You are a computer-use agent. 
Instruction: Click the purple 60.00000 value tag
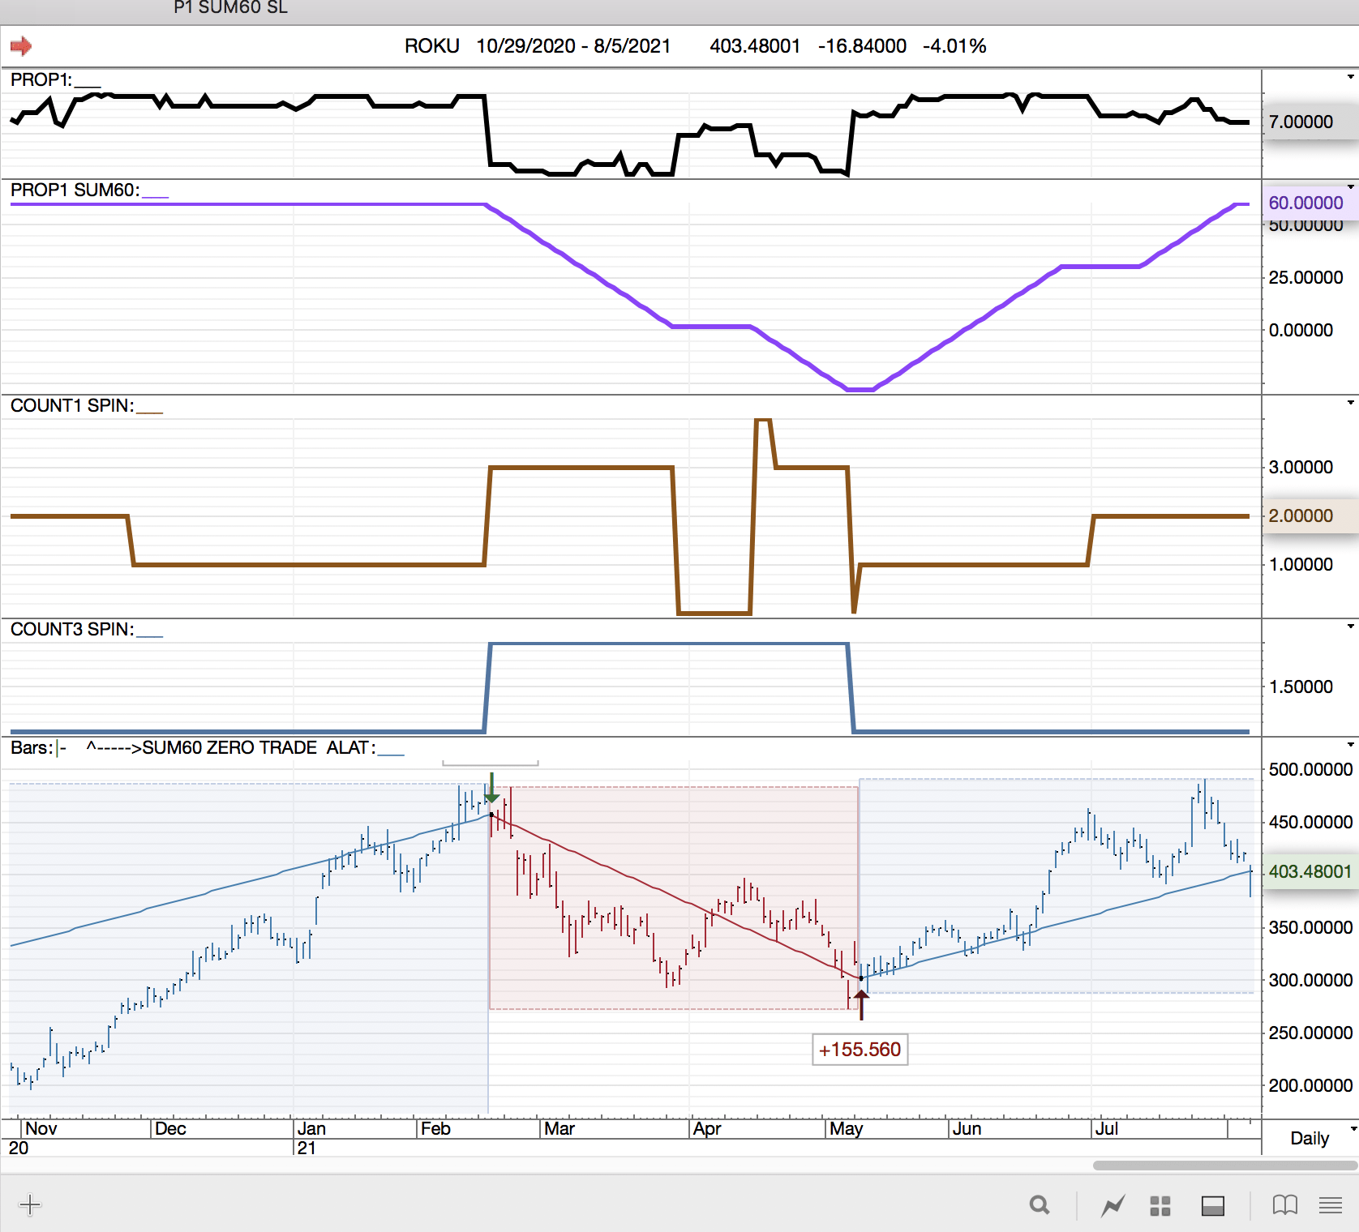click(x=1310, y=203)
